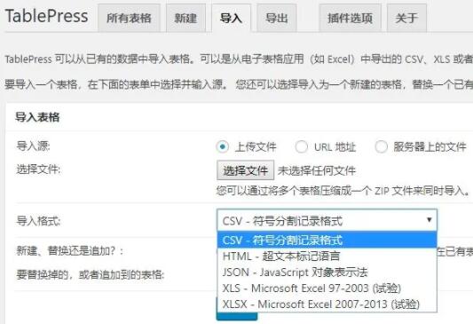Select the 上传文件 radio button

tap(223, 147)
